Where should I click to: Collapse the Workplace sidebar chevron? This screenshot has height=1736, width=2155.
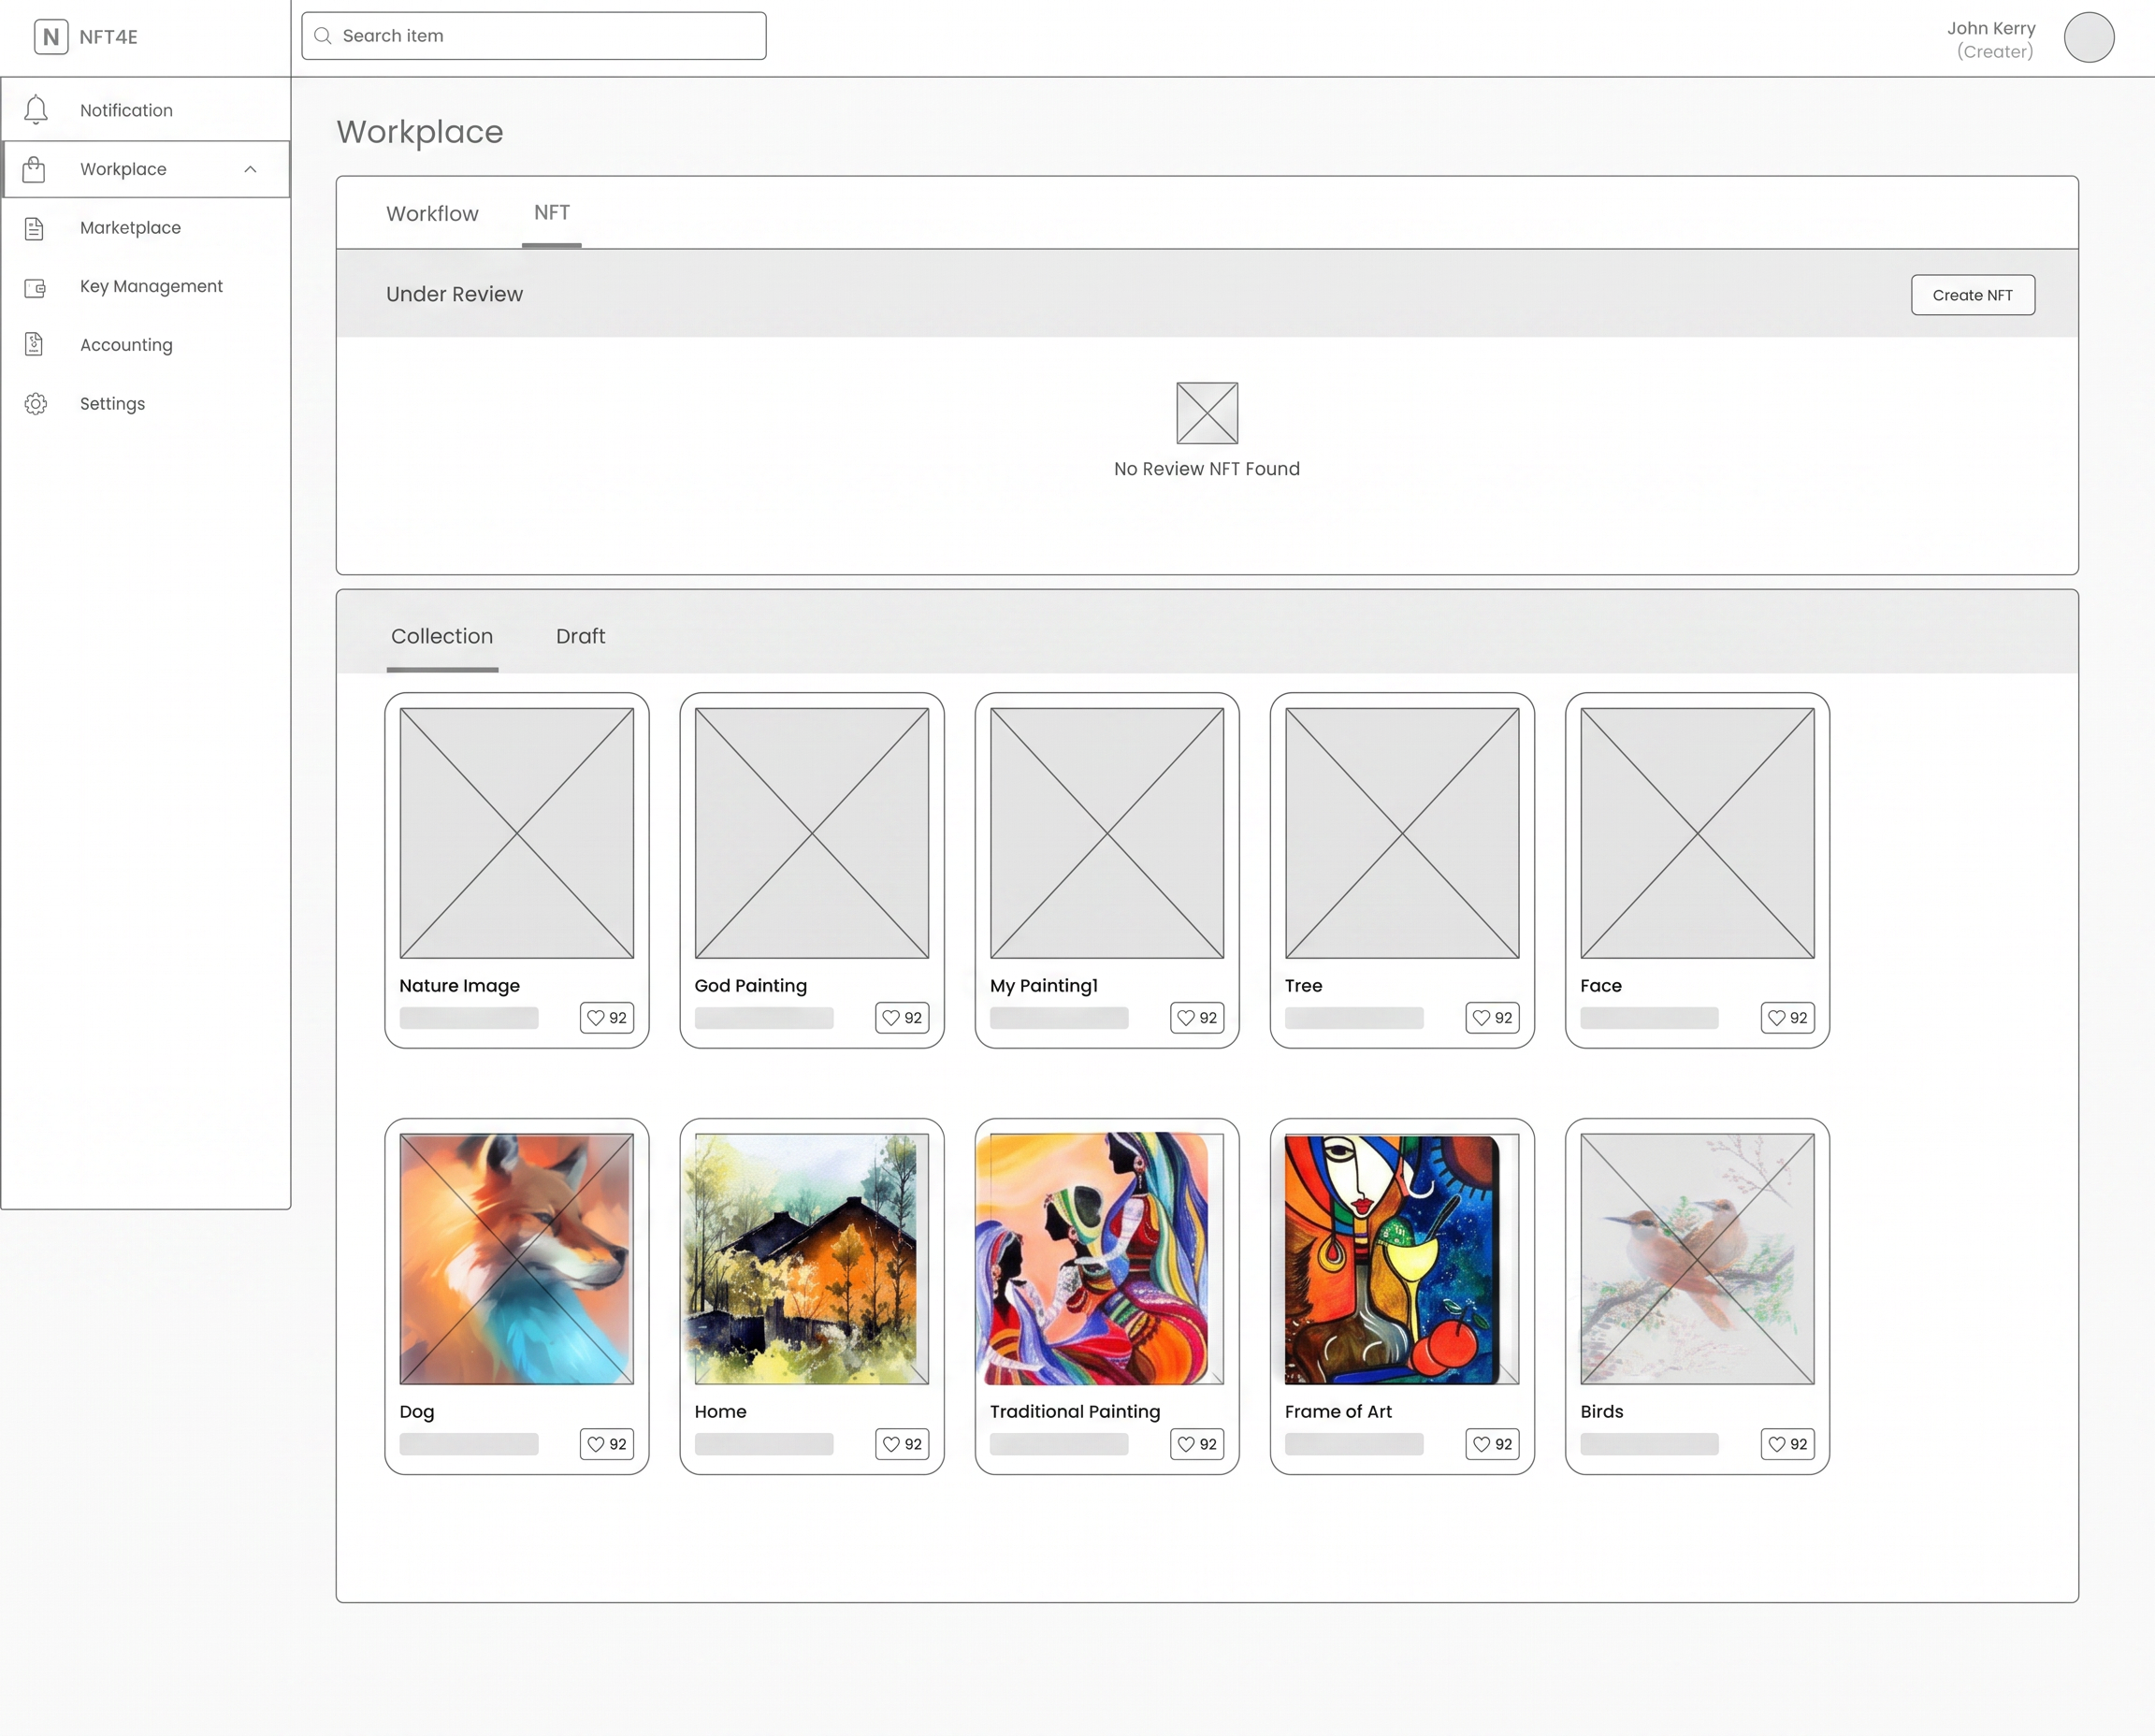pos(250,170)
